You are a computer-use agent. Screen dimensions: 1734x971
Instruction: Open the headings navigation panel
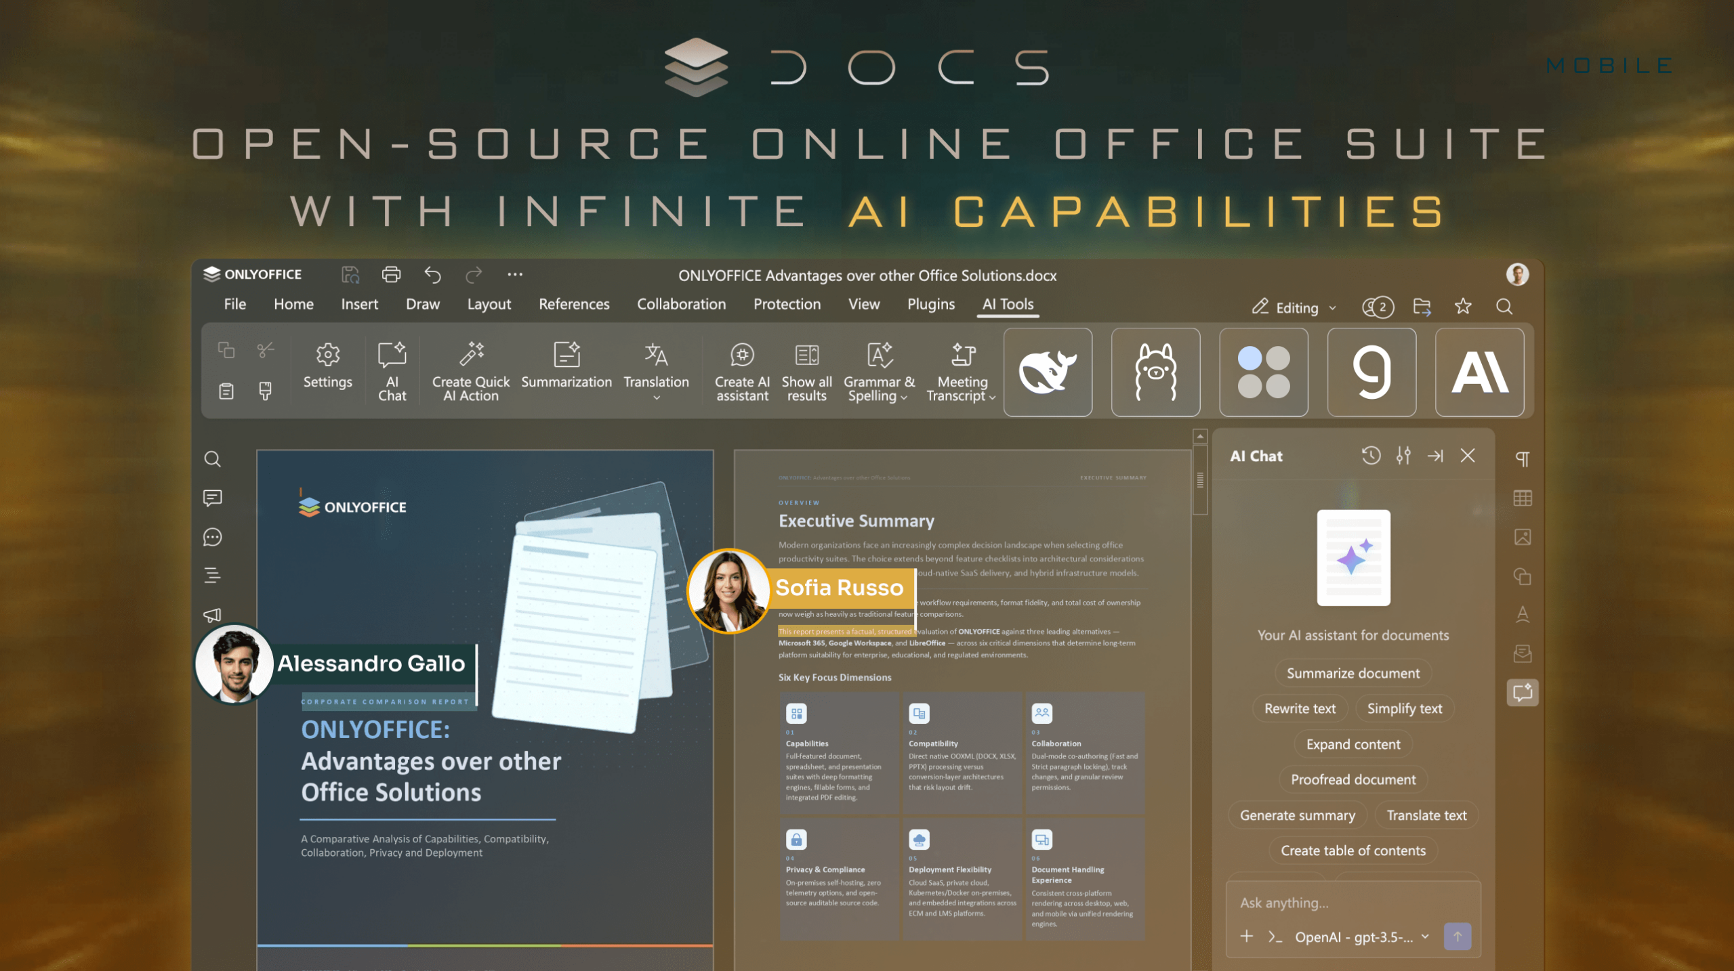tap(212, 576)
